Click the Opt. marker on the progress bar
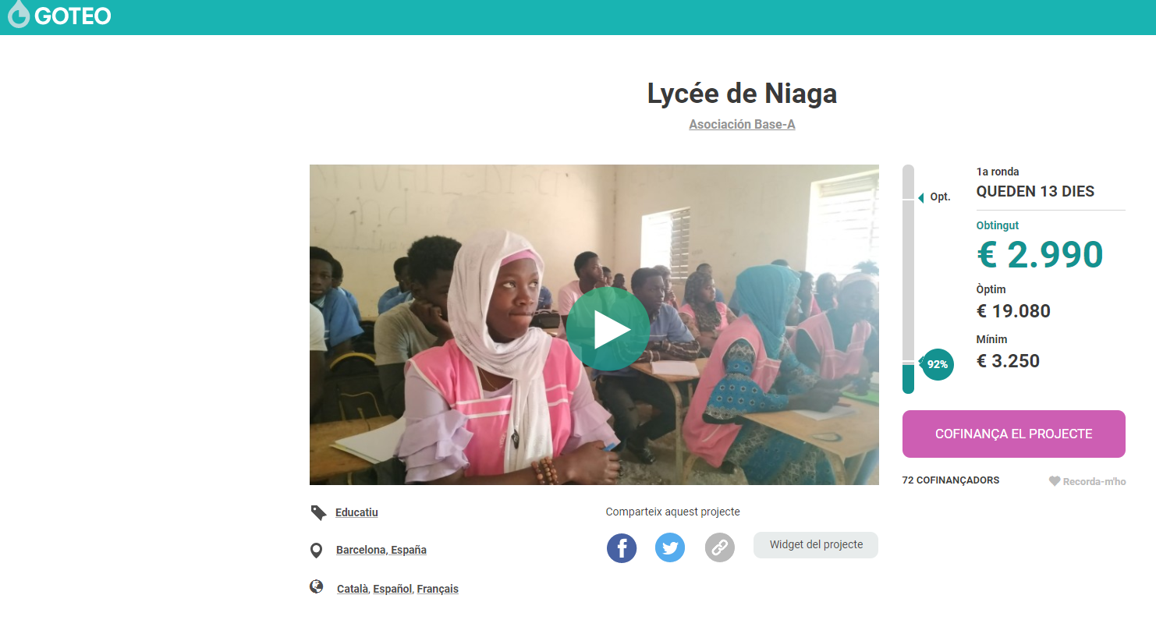The height and width of the screenshot is (627, 1156). tap(934, 197)
